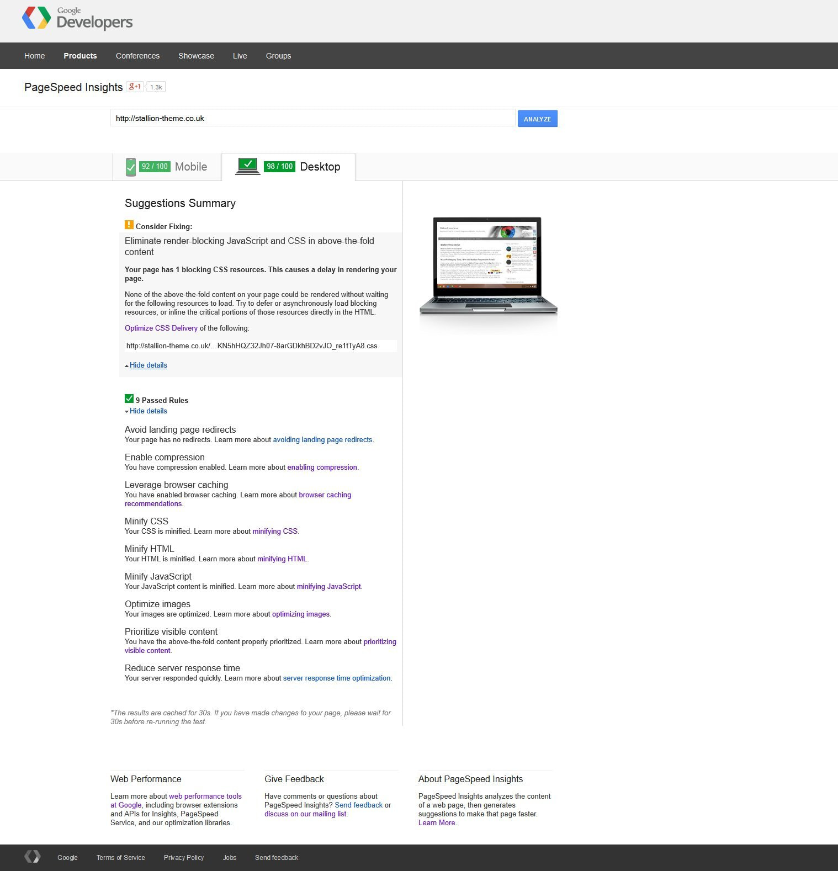838x871 pixels.
Task: Click the Reduce server response time heading
Action: click(182, 668)
